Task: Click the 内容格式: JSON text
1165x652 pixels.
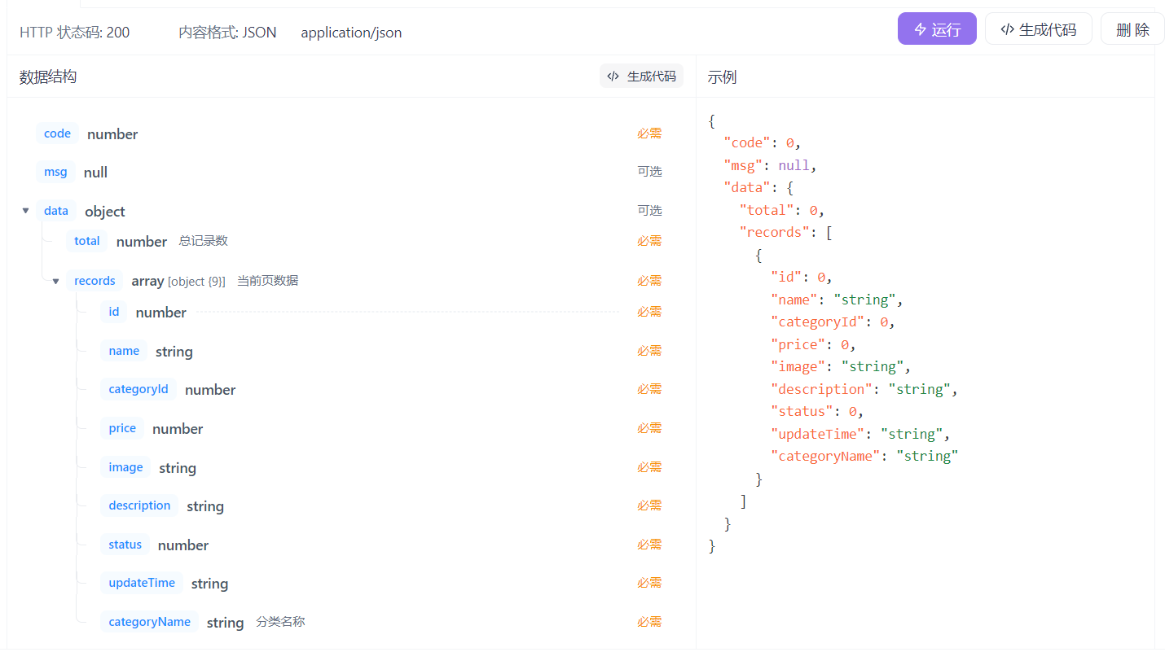Action: 227,33
